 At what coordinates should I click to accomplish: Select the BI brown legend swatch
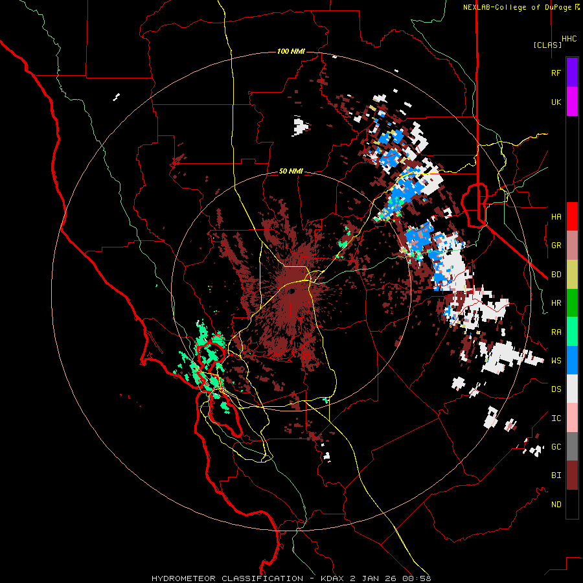[x=572, y=475]
